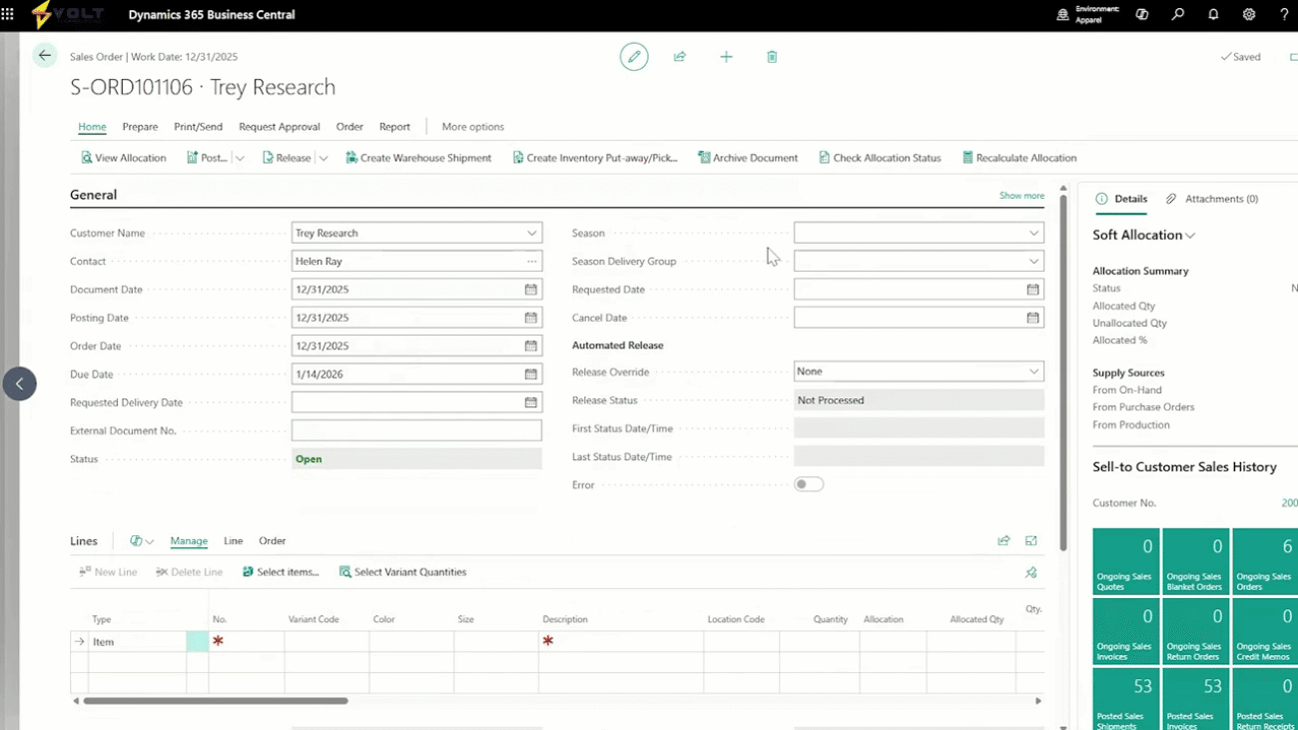Image resolution: width=1298 pixels, height=730 pixels.
Task: Click the line No. cell
Action: point(247,641)
